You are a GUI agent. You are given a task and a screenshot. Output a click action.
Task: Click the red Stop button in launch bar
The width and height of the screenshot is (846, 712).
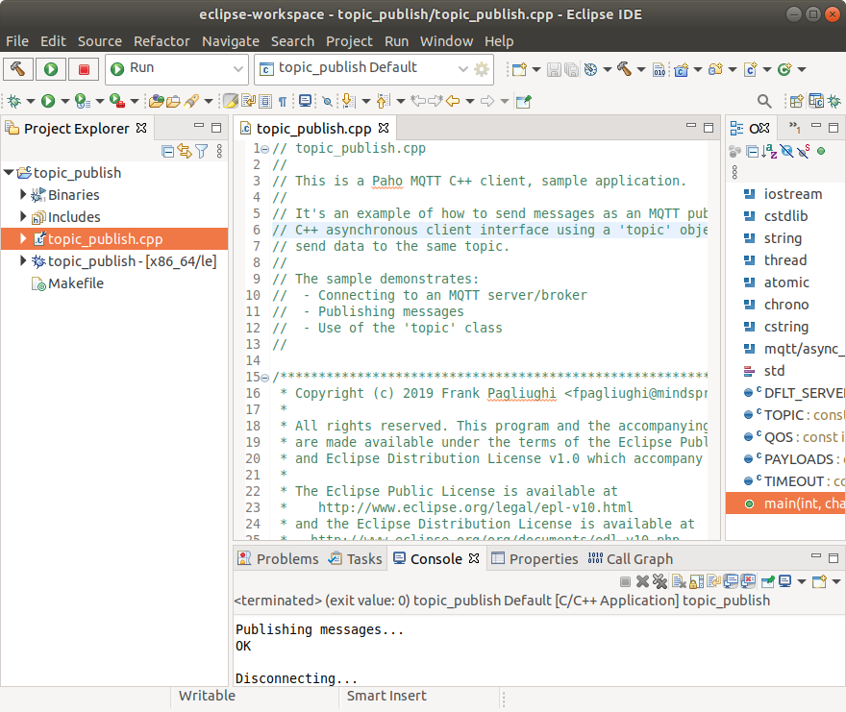point(84,69)
